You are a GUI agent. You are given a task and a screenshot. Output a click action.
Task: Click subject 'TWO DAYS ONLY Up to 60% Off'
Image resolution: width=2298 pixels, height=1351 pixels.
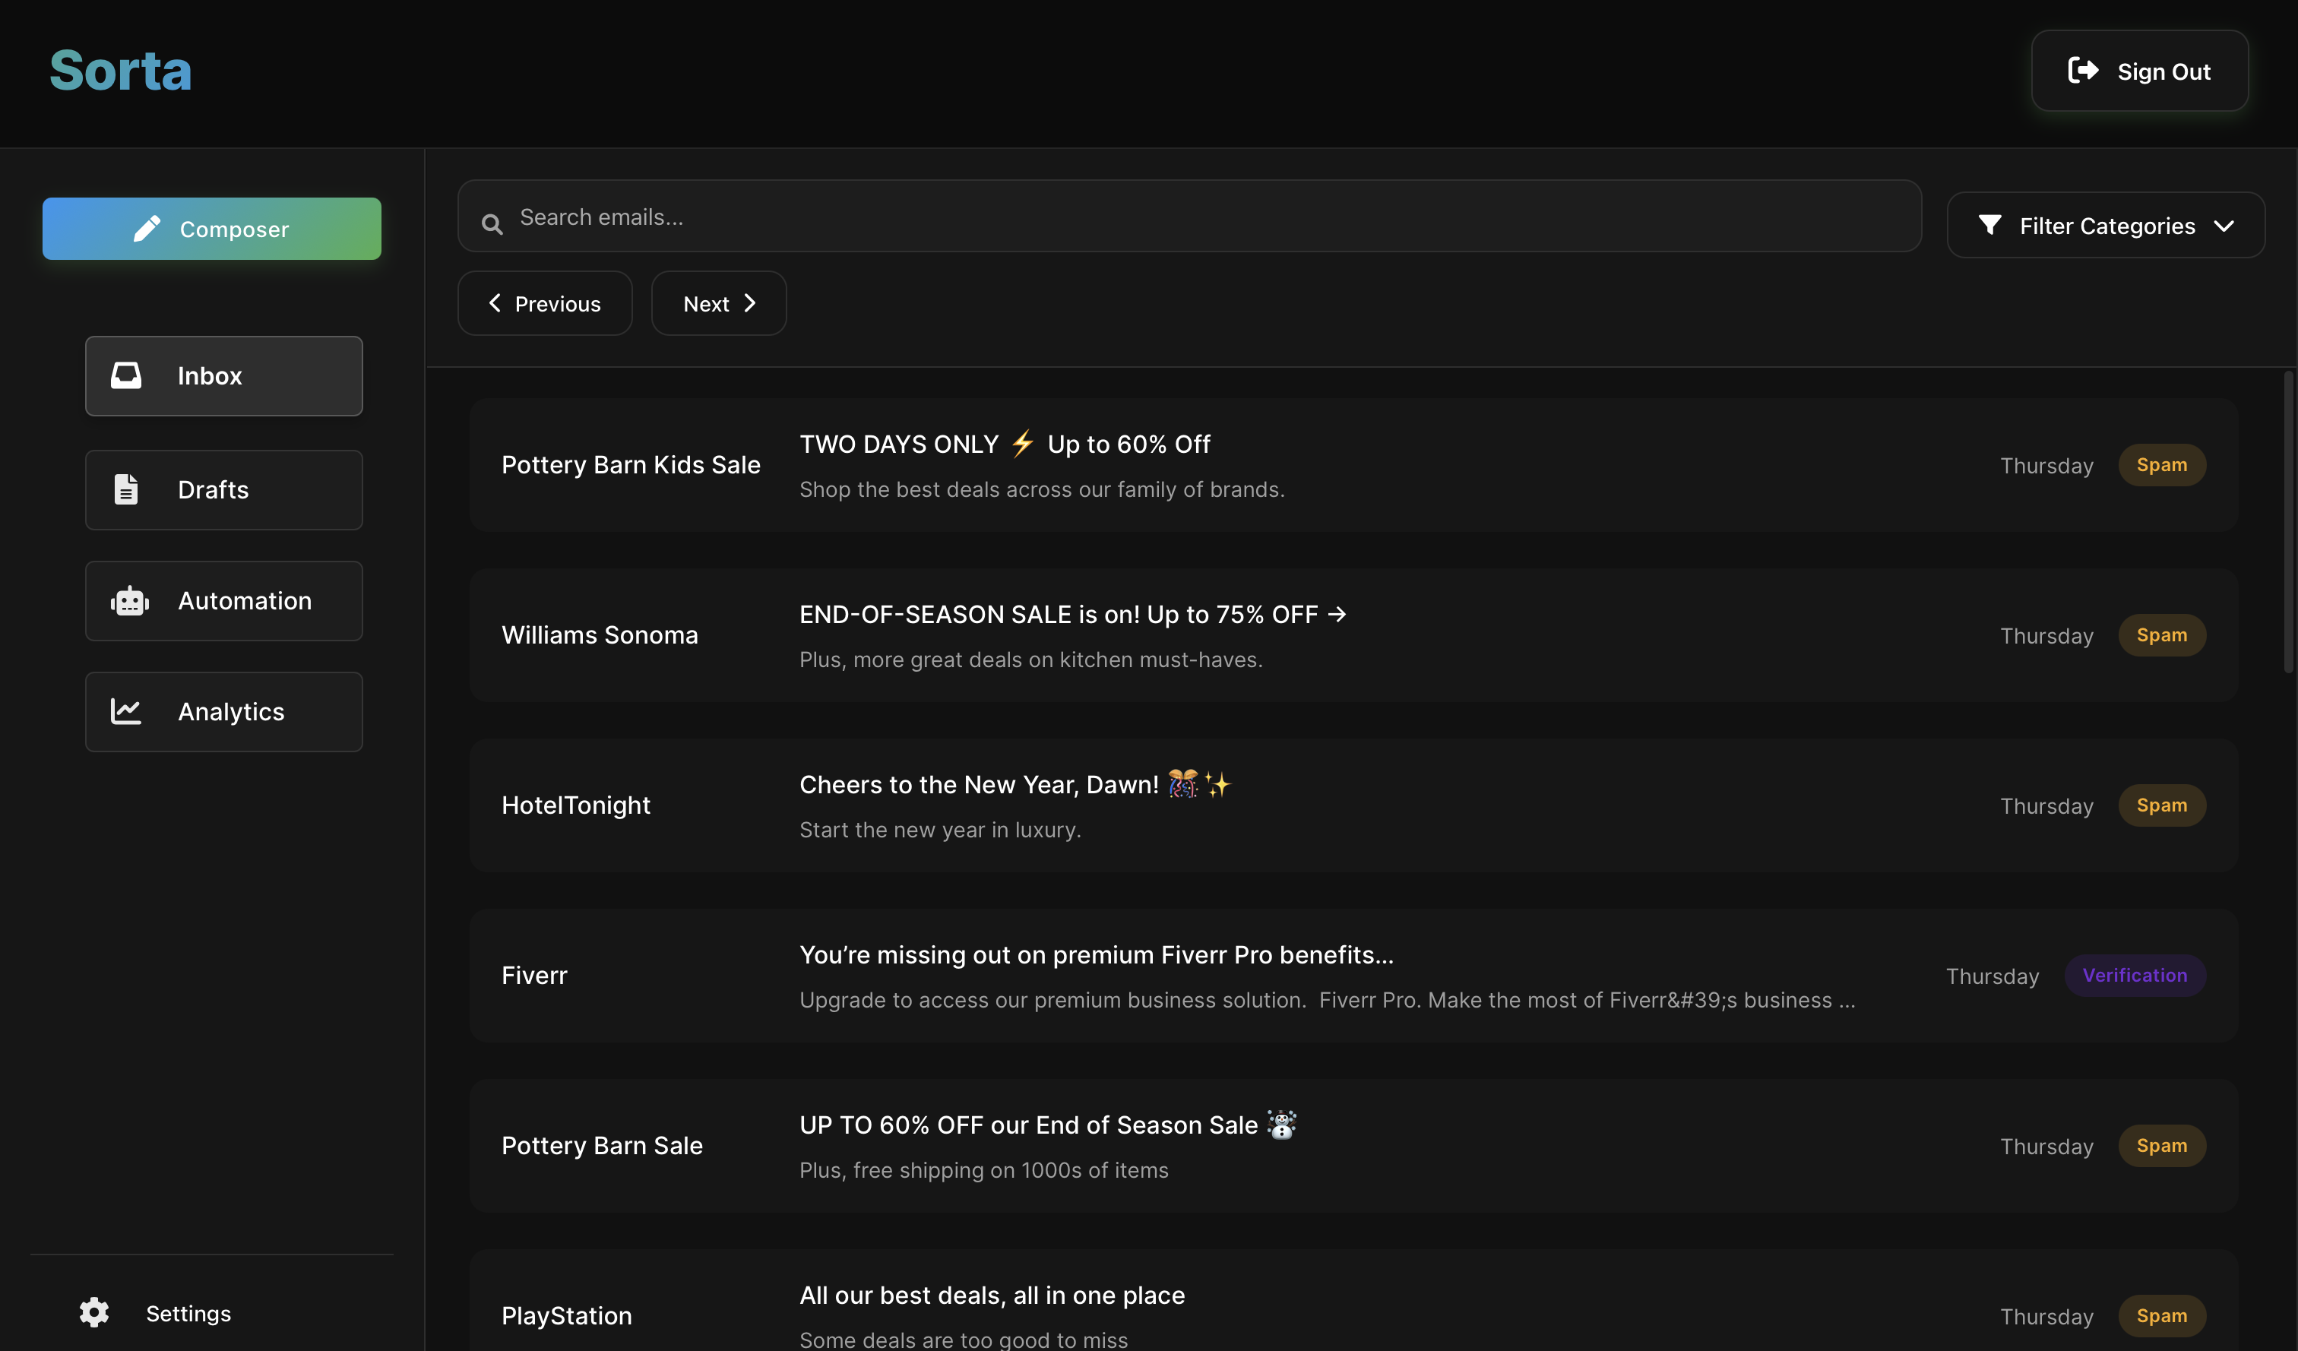click(x=1005, y=444)
